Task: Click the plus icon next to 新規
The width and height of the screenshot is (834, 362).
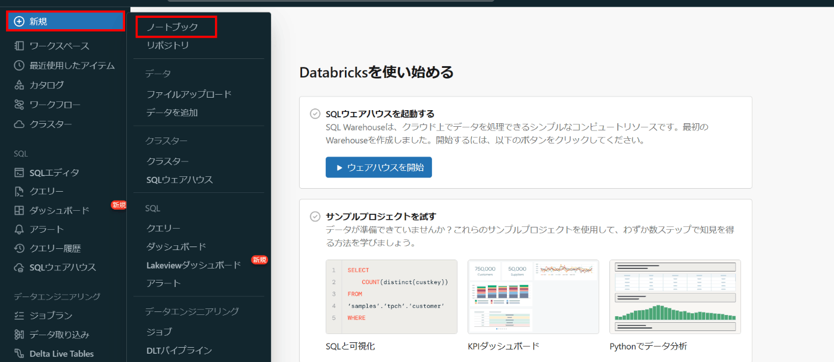Action: pyautogui.click(x=19, y=21)
